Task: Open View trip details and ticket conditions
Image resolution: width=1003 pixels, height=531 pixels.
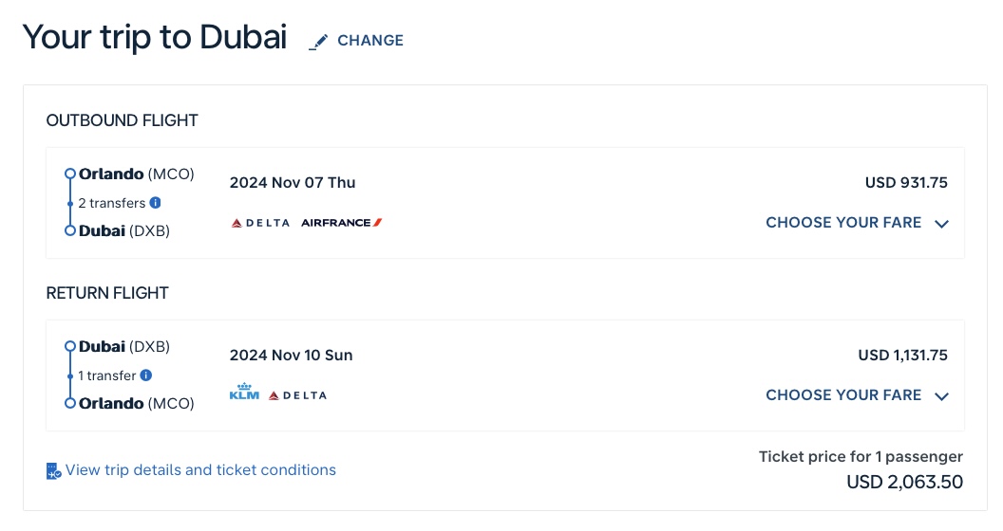Action: [200, 470]
